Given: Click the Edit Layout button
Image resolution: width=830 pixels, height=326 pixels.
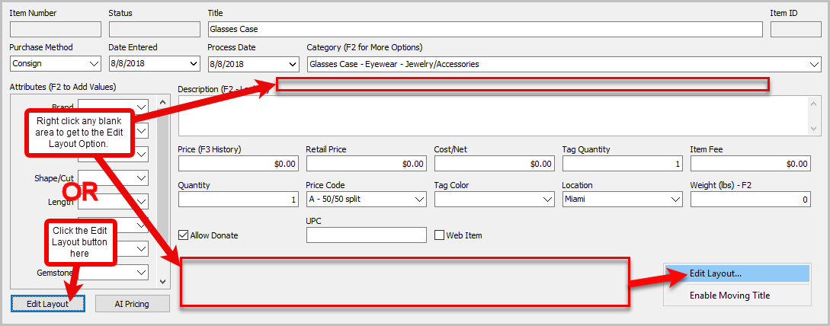Looking at the screenshot, I should click(x=48, y=304).
